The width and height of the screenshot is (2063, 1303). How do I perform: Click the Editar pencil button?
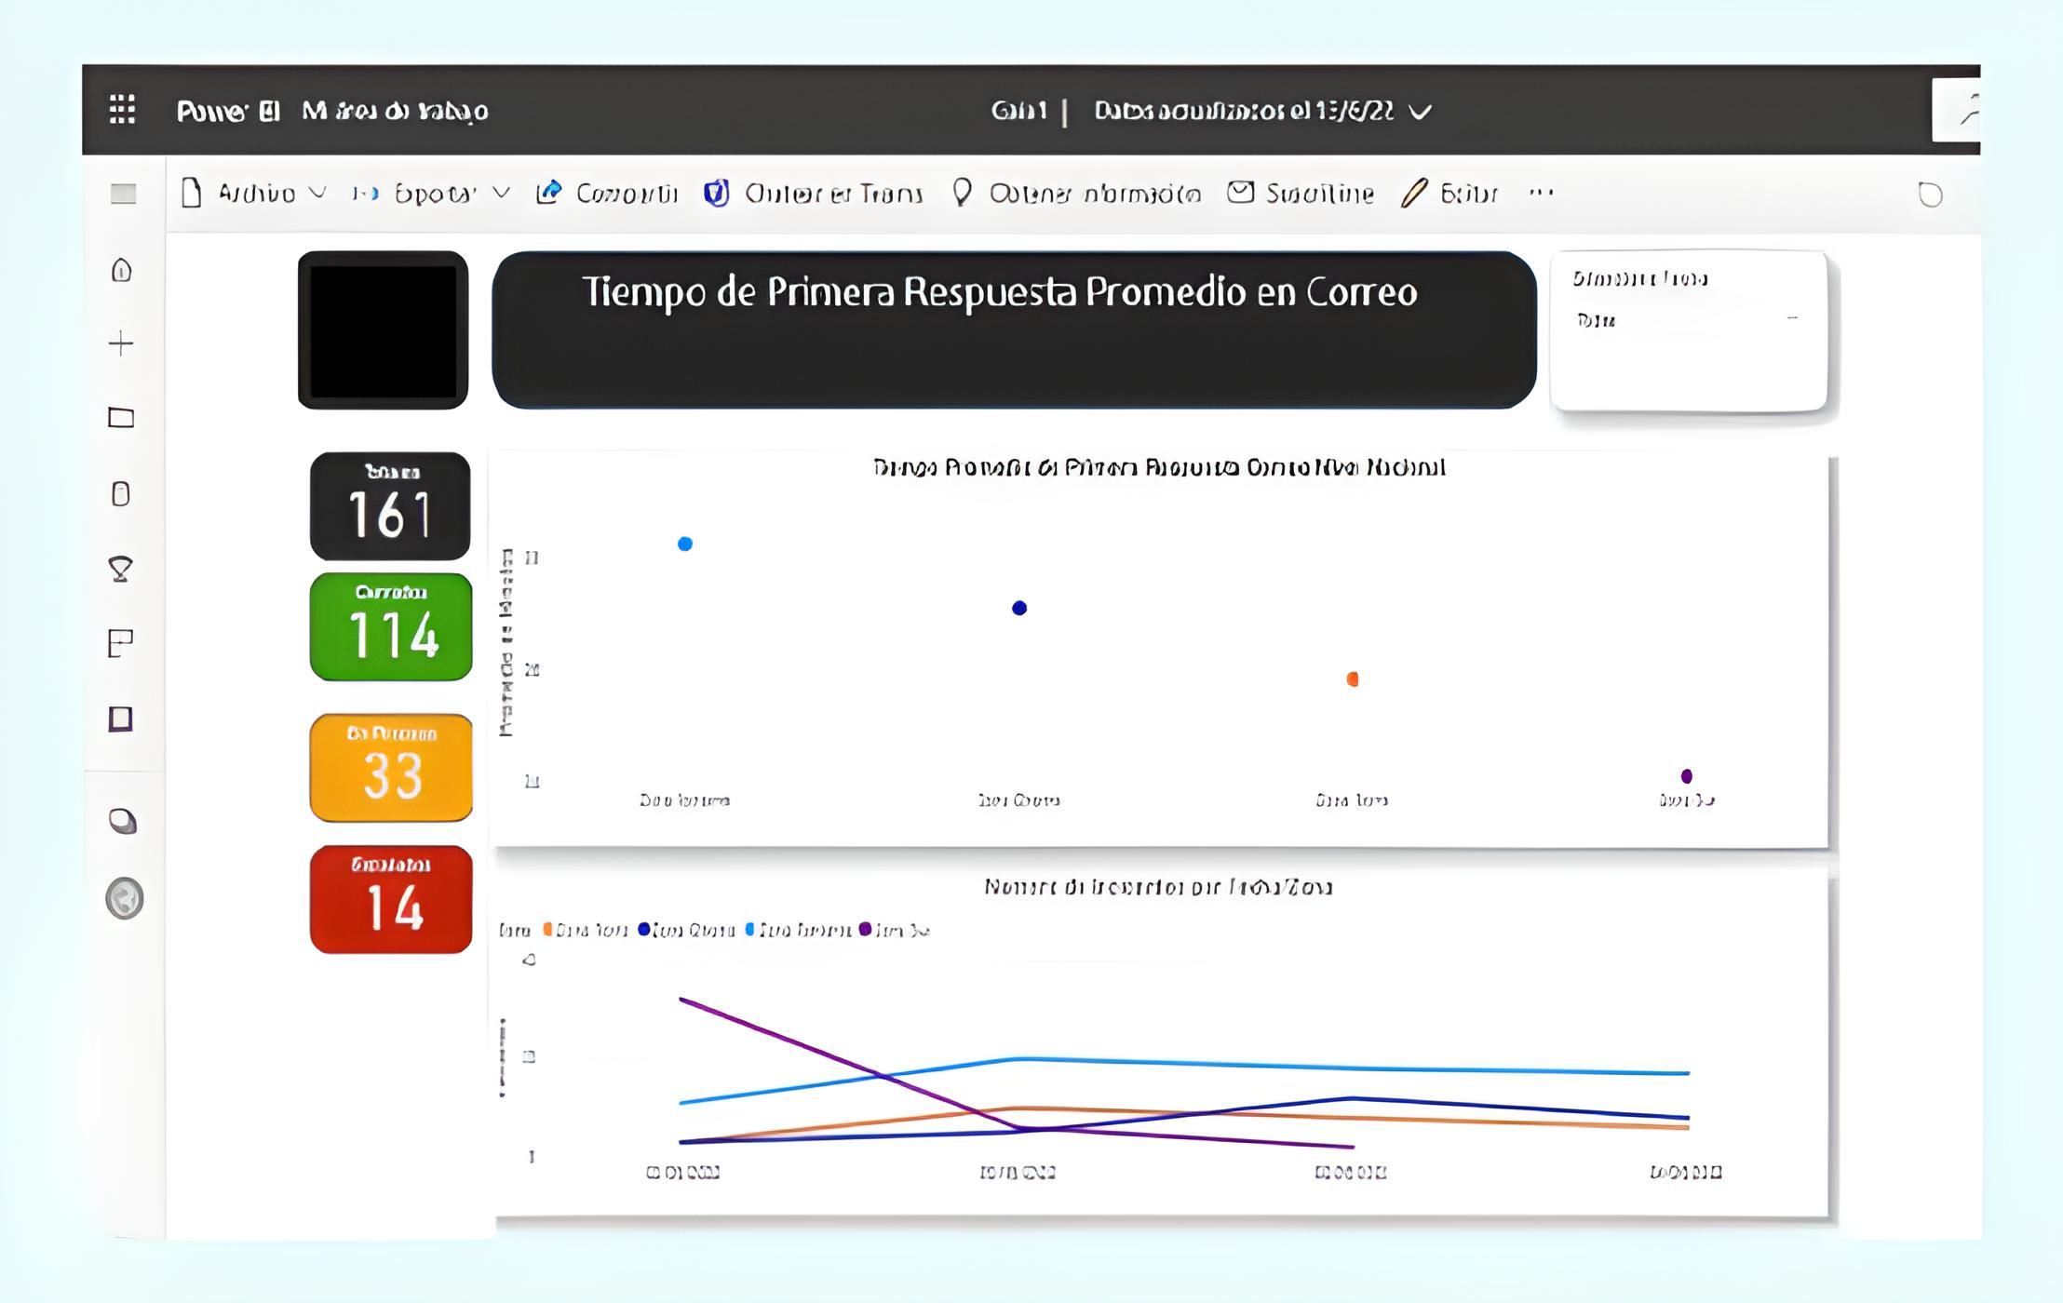(x=1450, y=193)
